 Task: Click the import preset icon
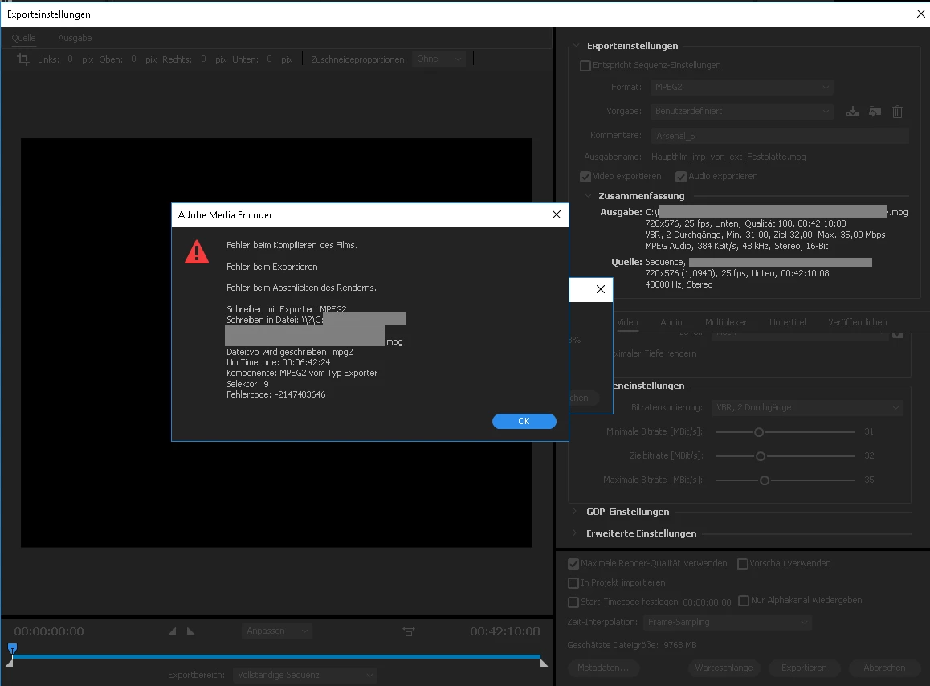tap(875, 111)
